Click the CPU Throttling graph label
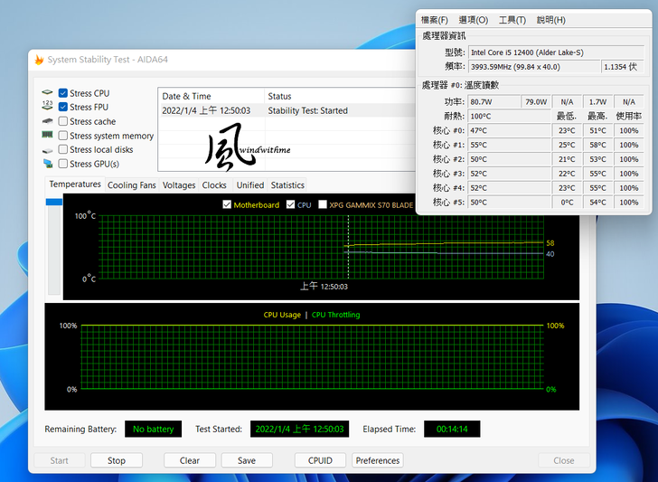 [x=335, y=315]
